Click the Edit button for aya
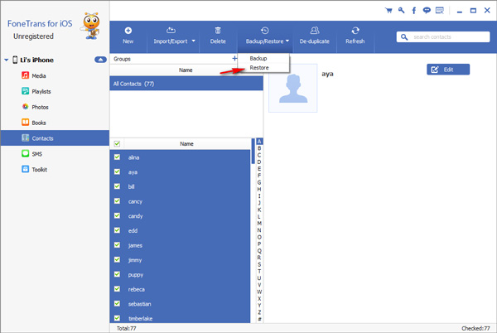This screenshot has height=333, width=497. [x=448, y=70]
